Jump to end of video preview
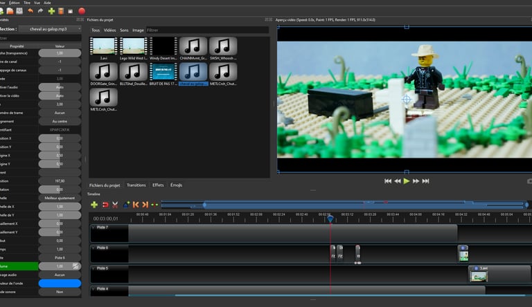Viewport: 532px width, 307px height. coord(425,181)
